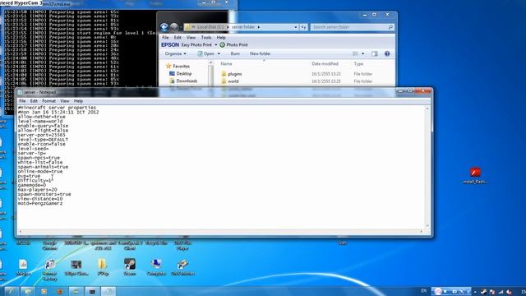Open view options dropdown arrow

click(362, 53)
